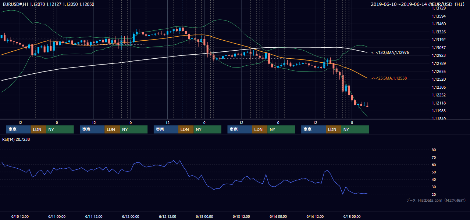The height and width of the screenshot is (220, 470).
Task: Click the データ: HistData.com source credit
Action: [436, 201]
